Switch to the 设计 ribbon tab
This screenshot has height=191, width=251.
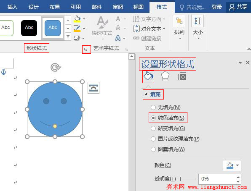click(x=33, y=7)
